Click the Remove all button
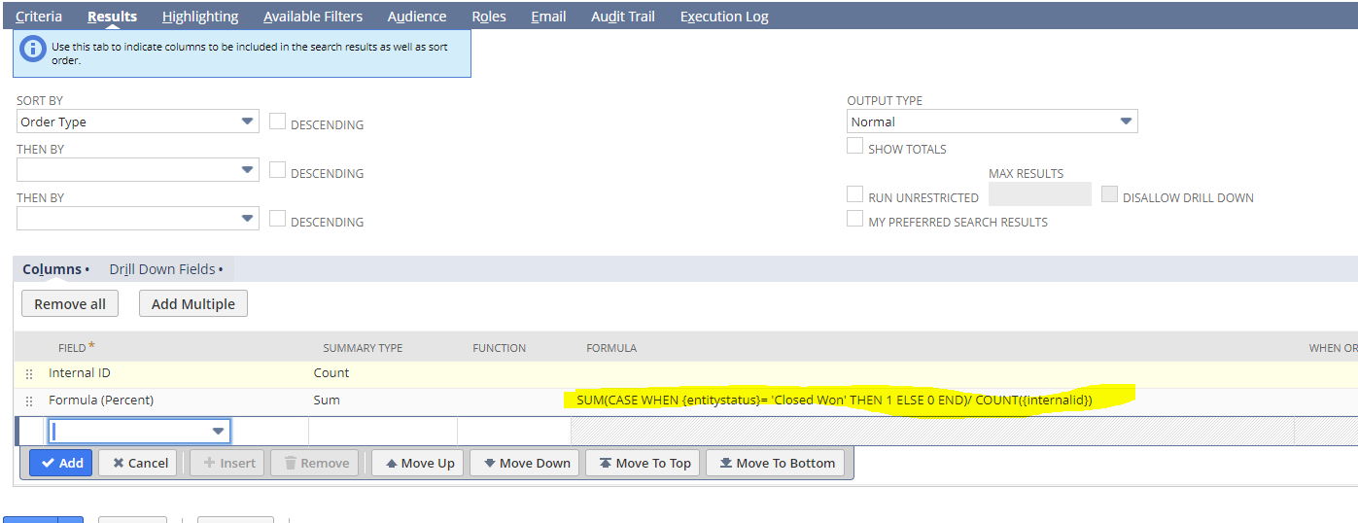Screen dimensions: 1358x523 coord(70,303)
